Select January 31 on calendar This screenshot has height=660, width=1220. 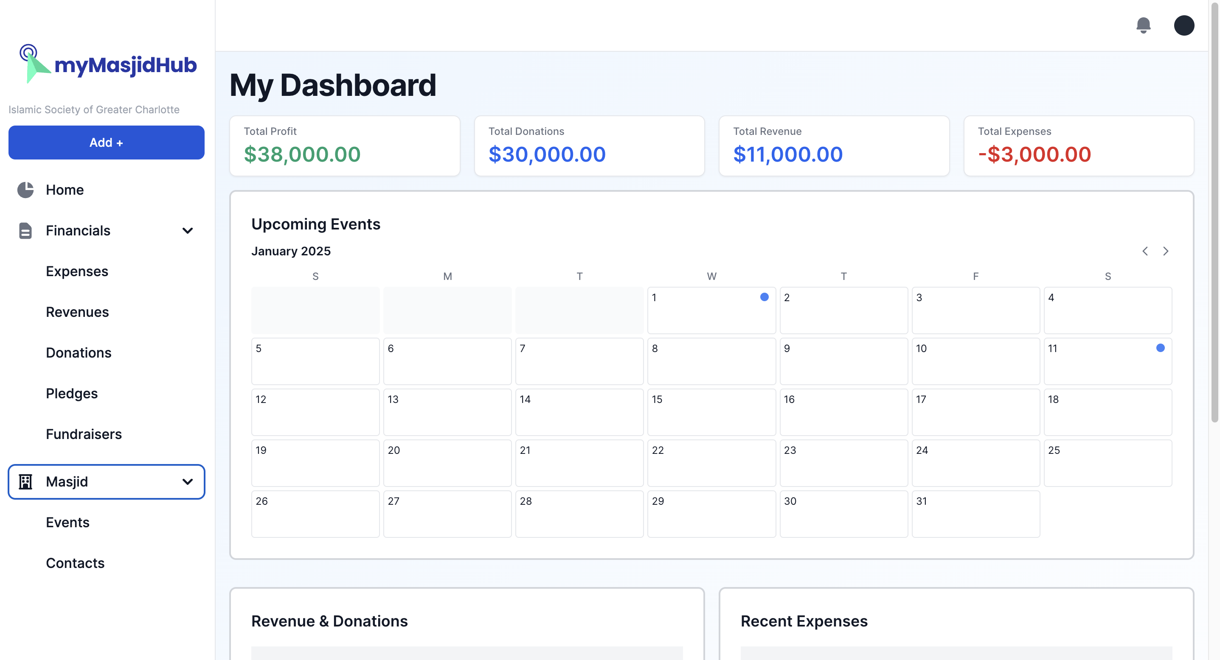975,514
